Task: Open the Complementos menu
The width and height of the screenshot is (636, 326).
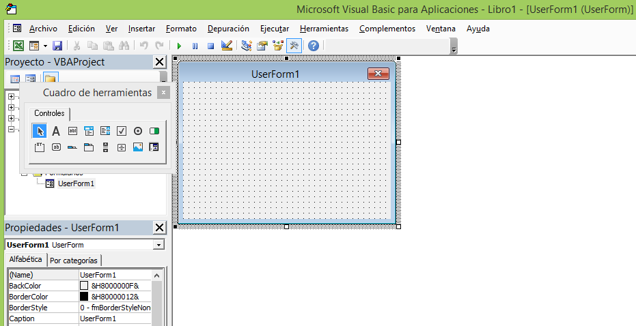Action: click(x=387, y=29)
